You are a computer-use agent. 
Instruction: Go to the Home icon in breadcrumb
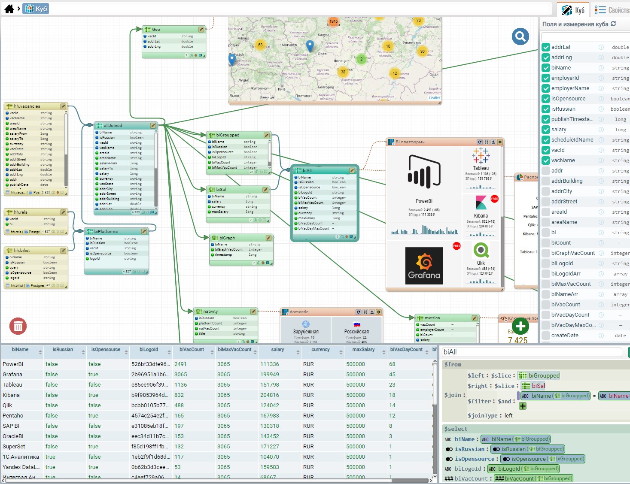point(9,9)
